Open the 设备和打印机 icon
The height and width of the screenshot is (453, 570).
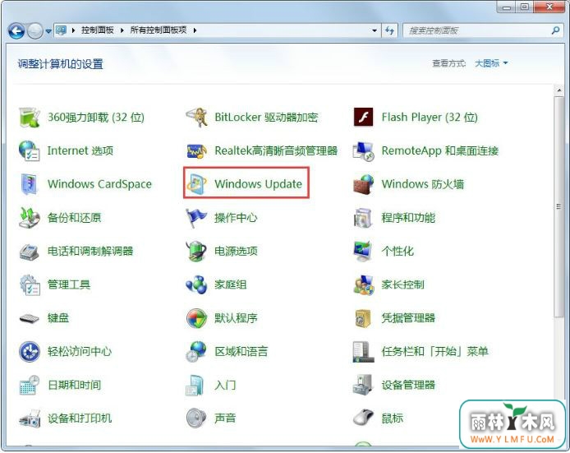point(30,418)
